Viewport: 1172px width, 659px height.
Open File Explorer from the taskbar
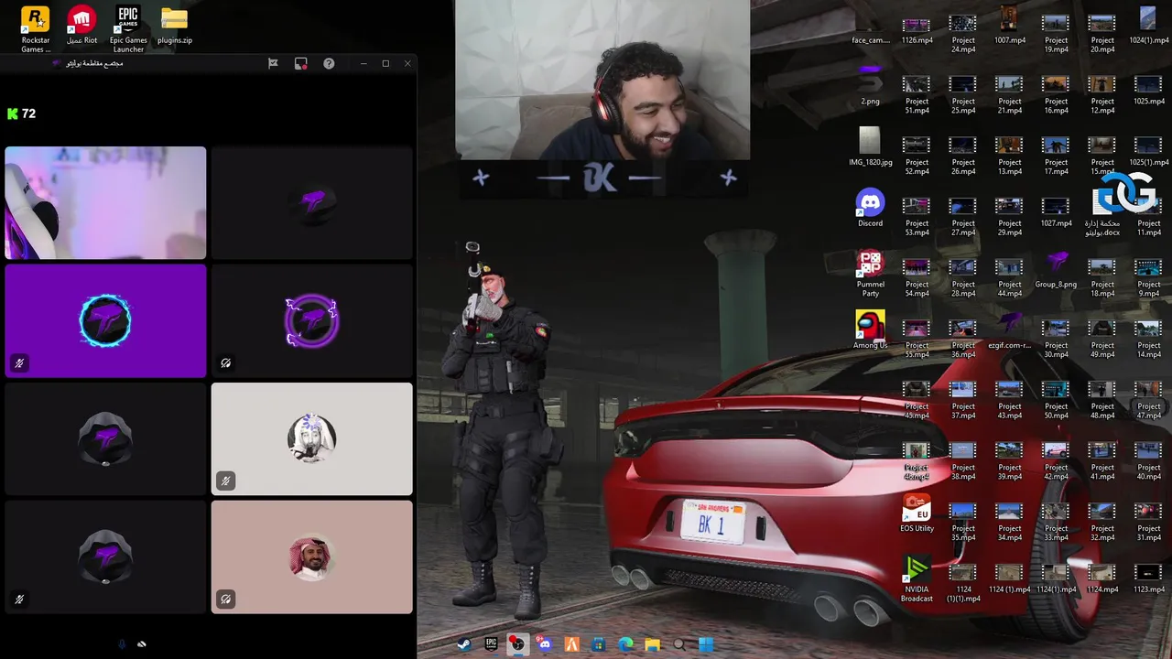[x=652, y=644]
